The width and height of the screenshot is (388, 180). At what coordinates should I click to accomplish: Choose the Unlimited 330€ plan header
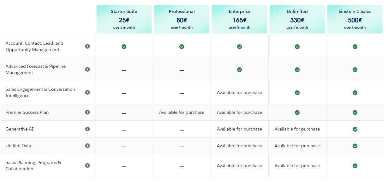[297, 19]
